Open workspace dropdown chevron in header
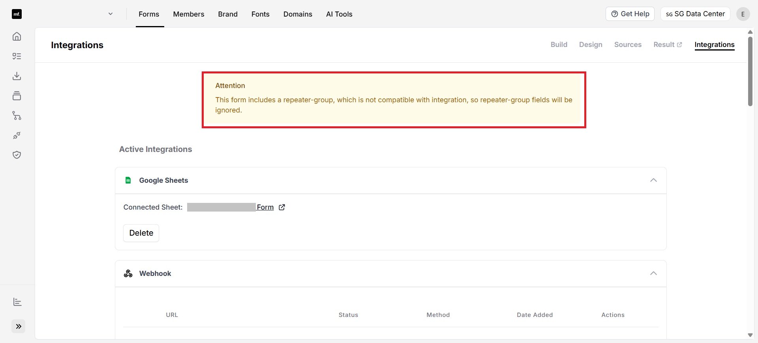The width and height of the screenshot is (758, 343). click(111, 14)
